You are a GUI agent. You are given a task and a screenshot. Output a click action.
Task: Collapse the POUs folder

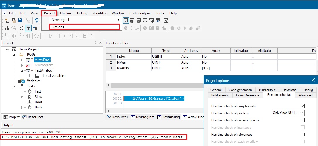(14, 55)
